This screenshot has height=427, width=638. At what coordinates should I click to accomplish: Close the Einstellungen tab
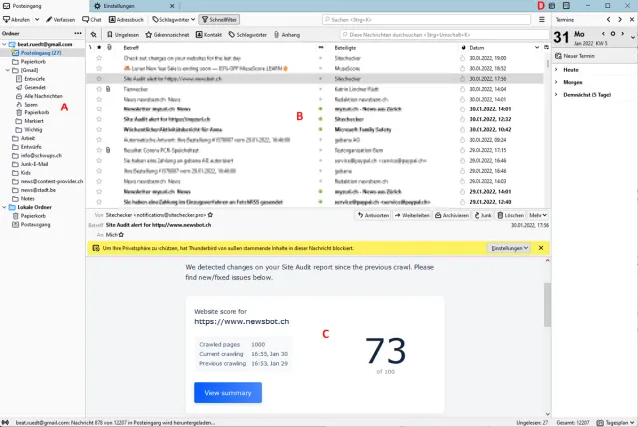(172, 6)
